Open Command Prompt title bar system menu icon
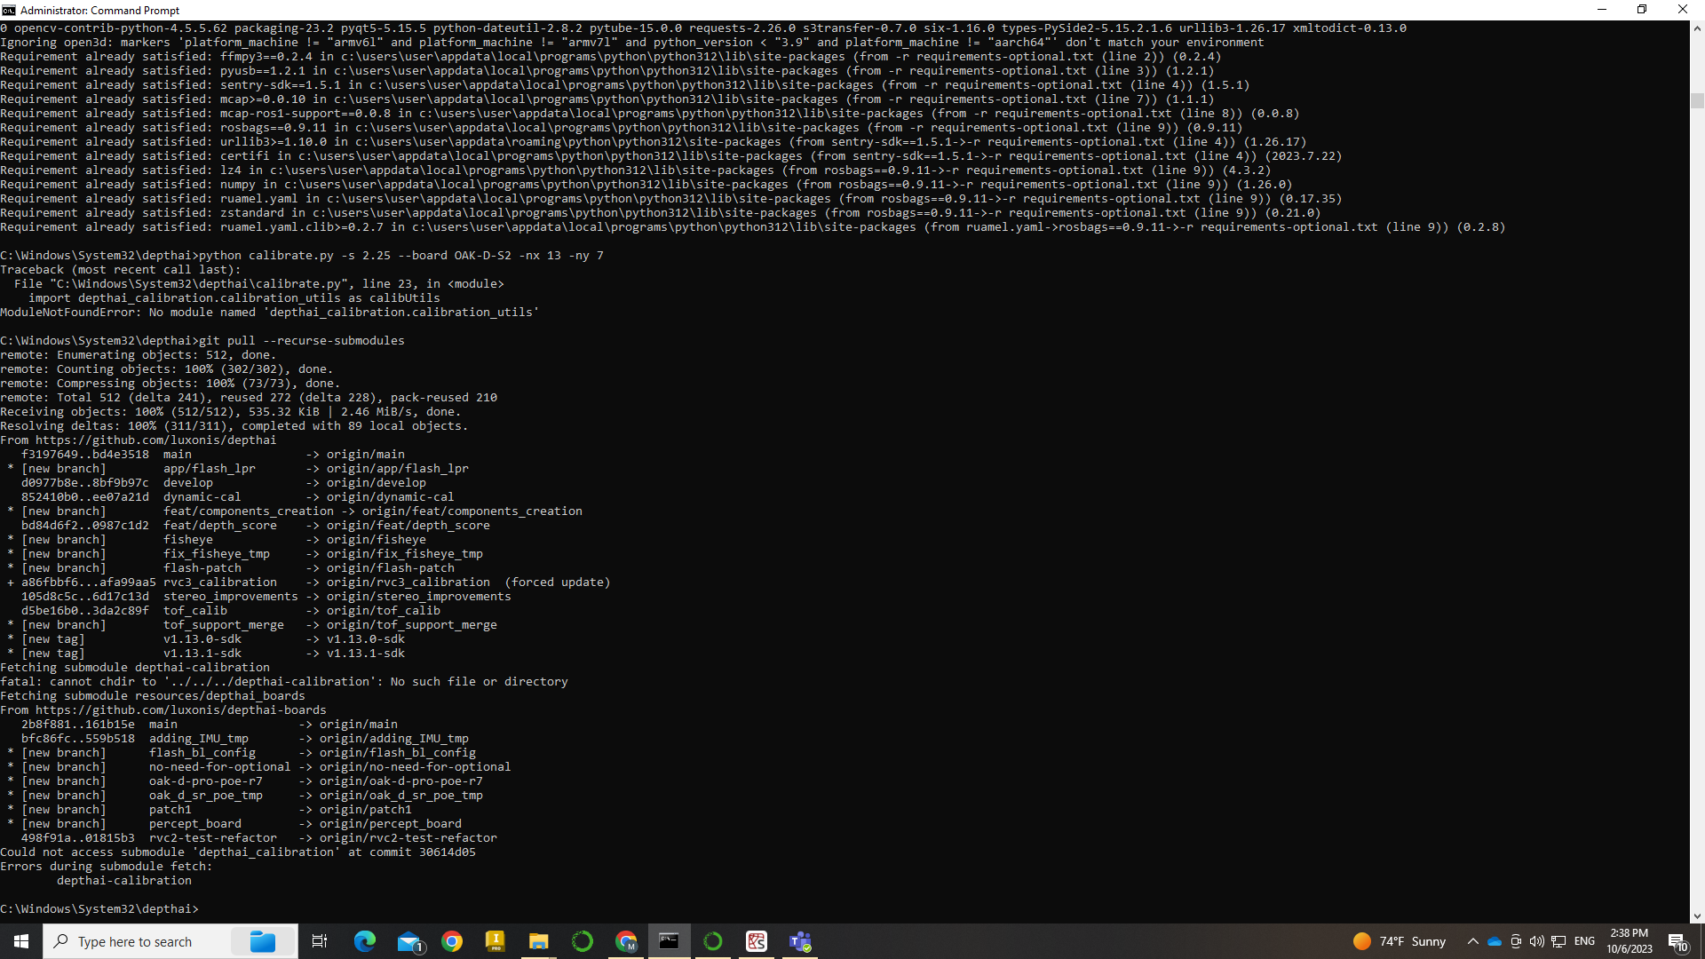1705x959 pixels. point(9,10)
